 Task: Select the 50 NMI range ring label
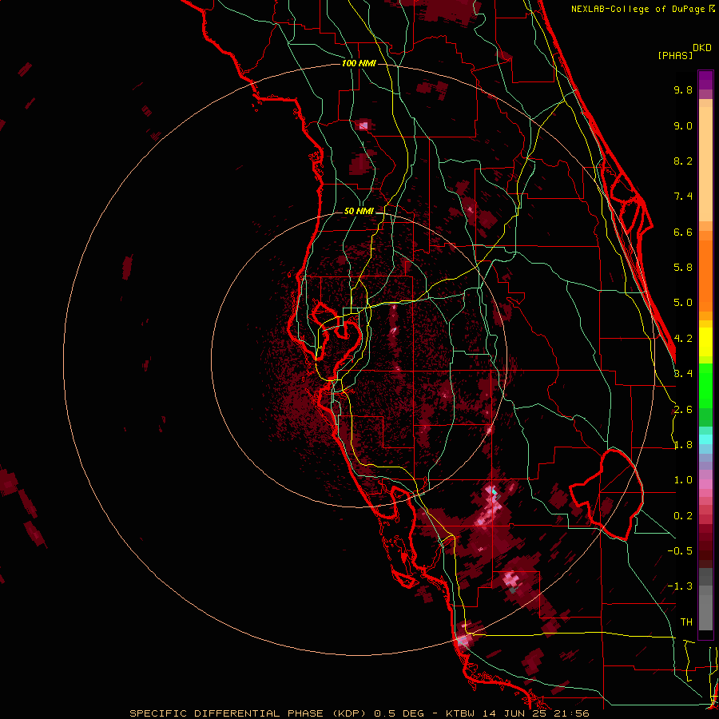pyautogui.click(x=359, y=211)
